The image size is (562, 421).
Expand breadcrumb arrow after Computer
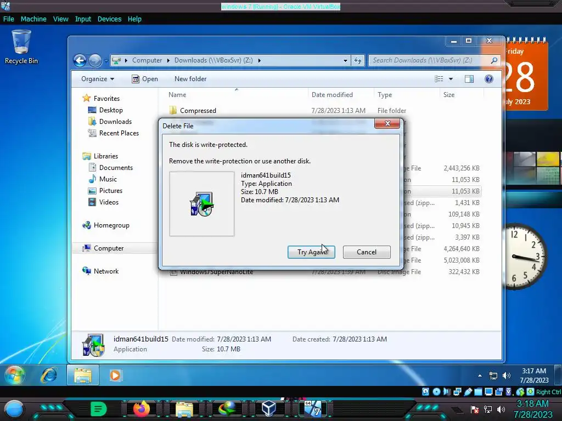[x=168, y=60]
